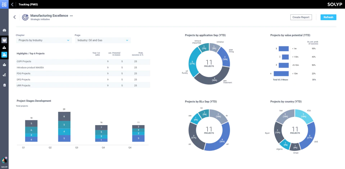Click the highlighted blue person sidebar icon
Screen dimensions: 345x169
click(x=4, y=55)
